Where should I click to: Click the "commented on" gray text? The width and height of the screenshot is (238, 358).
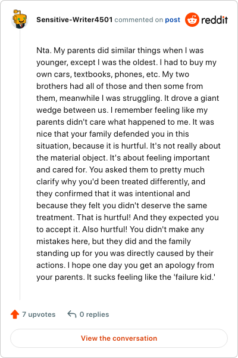tap(139, 20)
